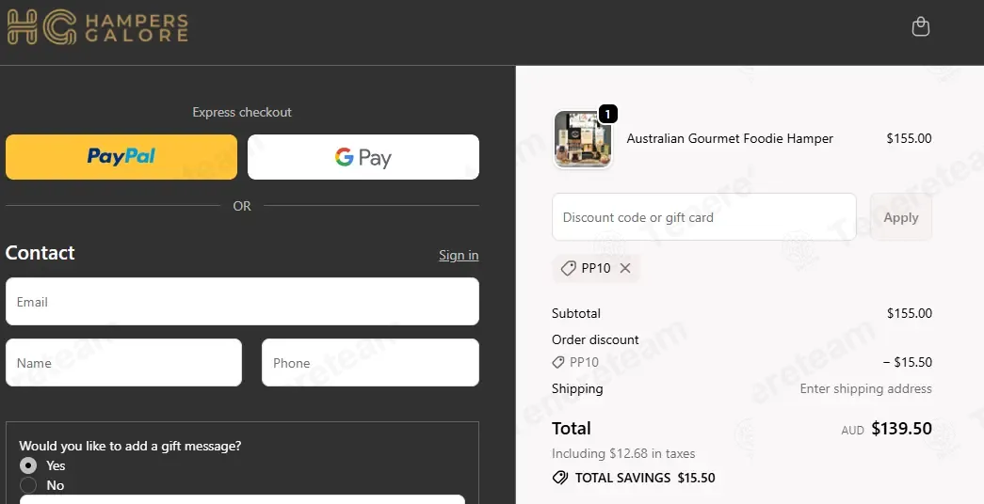Pay with PayPal express checkout
This screenshot has height=504, width=984.
point(121,157)
